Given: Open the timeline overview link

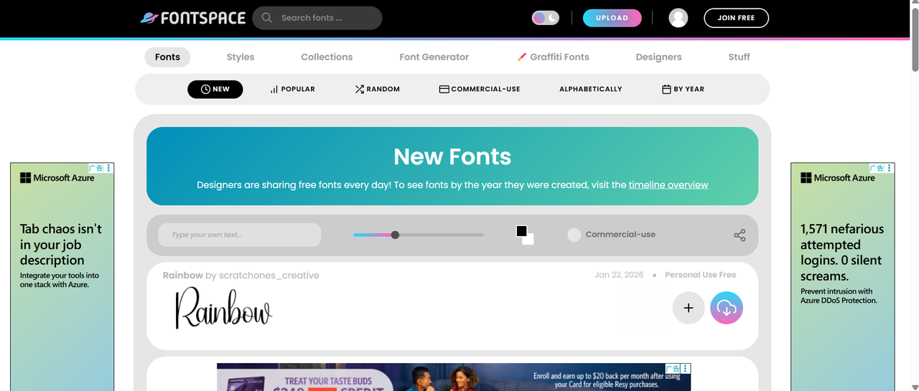Looking at the screenshot, I should point(668,185).
